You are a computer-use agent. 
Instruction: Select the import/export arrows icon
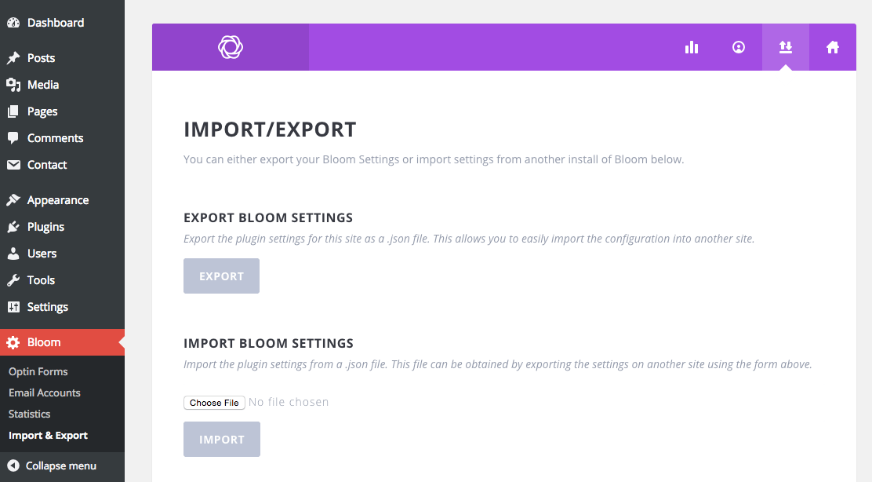coord(786,47)
